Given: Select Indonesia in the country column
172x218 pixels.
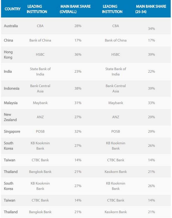Looking at the screenshot, I should [12, 88].
